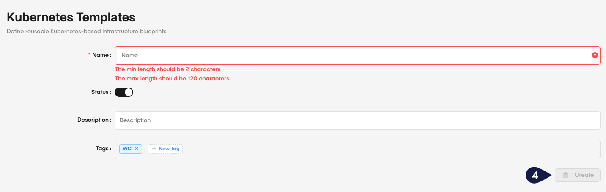The height and width of the screenshot is (192, 606).
Task: Toggle the Status switch
Action: pos(124,92)
